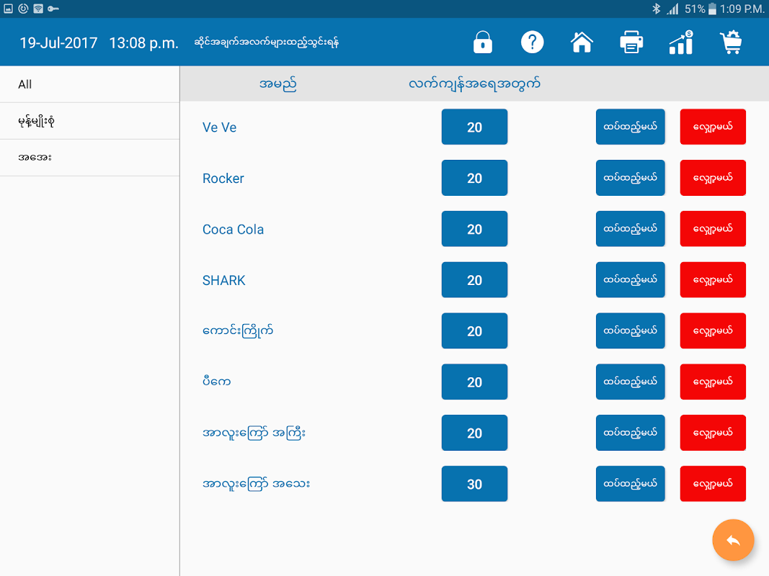769x576 pixels.
Task: Check Bluetooth icon in status bar
Action: (656, 9)
